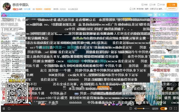The image size is (179, 112).
Task: Click the inner window's logo icon
Action: pyautogui.click(x=4, y=15)
